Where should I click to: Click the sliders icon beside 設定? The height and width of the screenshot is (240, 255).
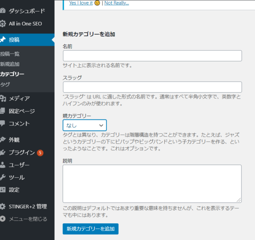[x=3, y=189]
